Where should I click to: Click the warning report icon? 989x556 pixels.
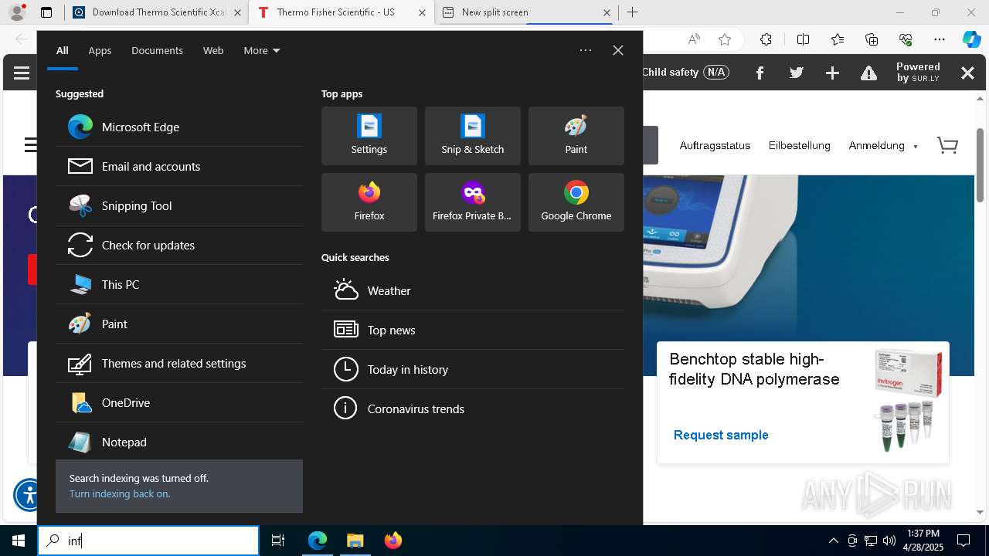869,73
